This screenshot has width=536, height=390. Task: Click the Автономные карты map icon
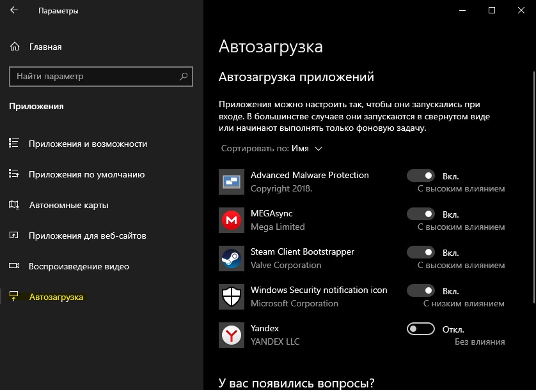click(13, 205)
